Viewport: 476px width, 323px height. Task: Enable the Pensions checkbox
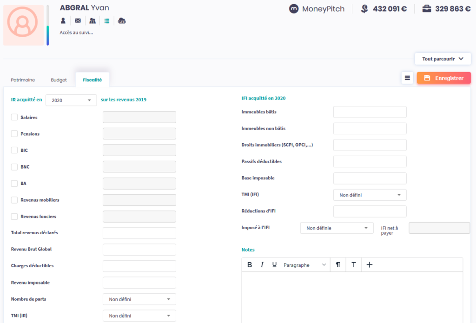[x=14, y=134]
